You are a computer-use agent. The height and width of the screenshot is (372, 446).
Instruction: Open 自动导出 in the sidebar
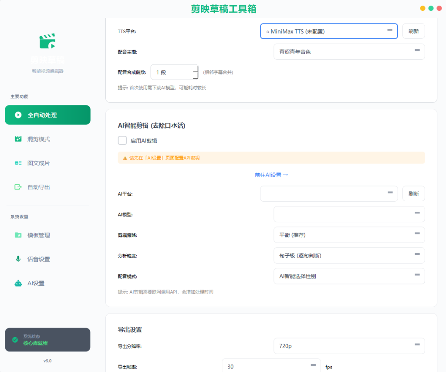[47, 187]
